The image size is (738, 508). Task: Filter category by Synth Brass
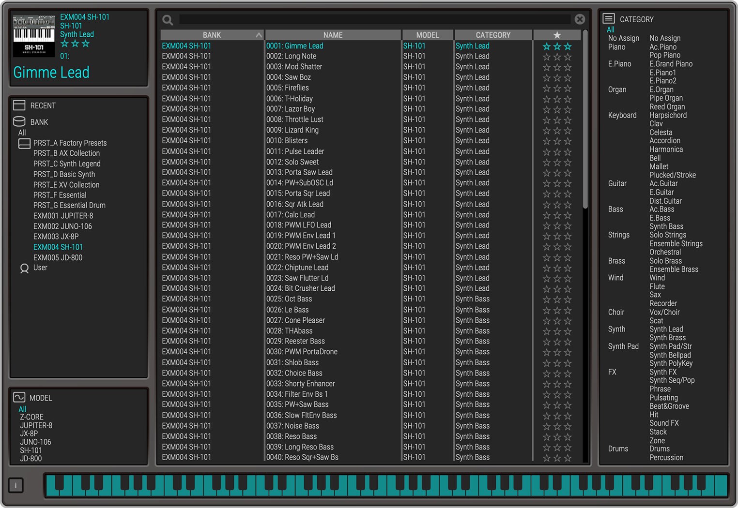[667, 337]
